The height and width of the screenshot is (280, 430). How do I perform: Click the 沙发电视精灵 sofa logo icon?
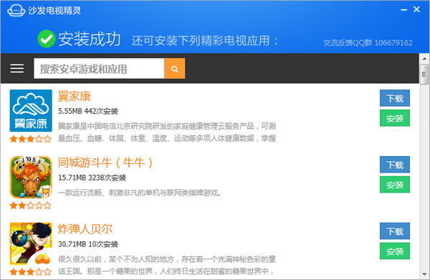(16, 11)
